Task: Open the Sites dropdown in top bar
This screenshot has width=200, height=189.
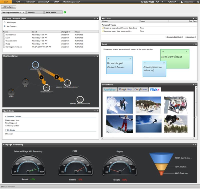Action: (173, 2)
